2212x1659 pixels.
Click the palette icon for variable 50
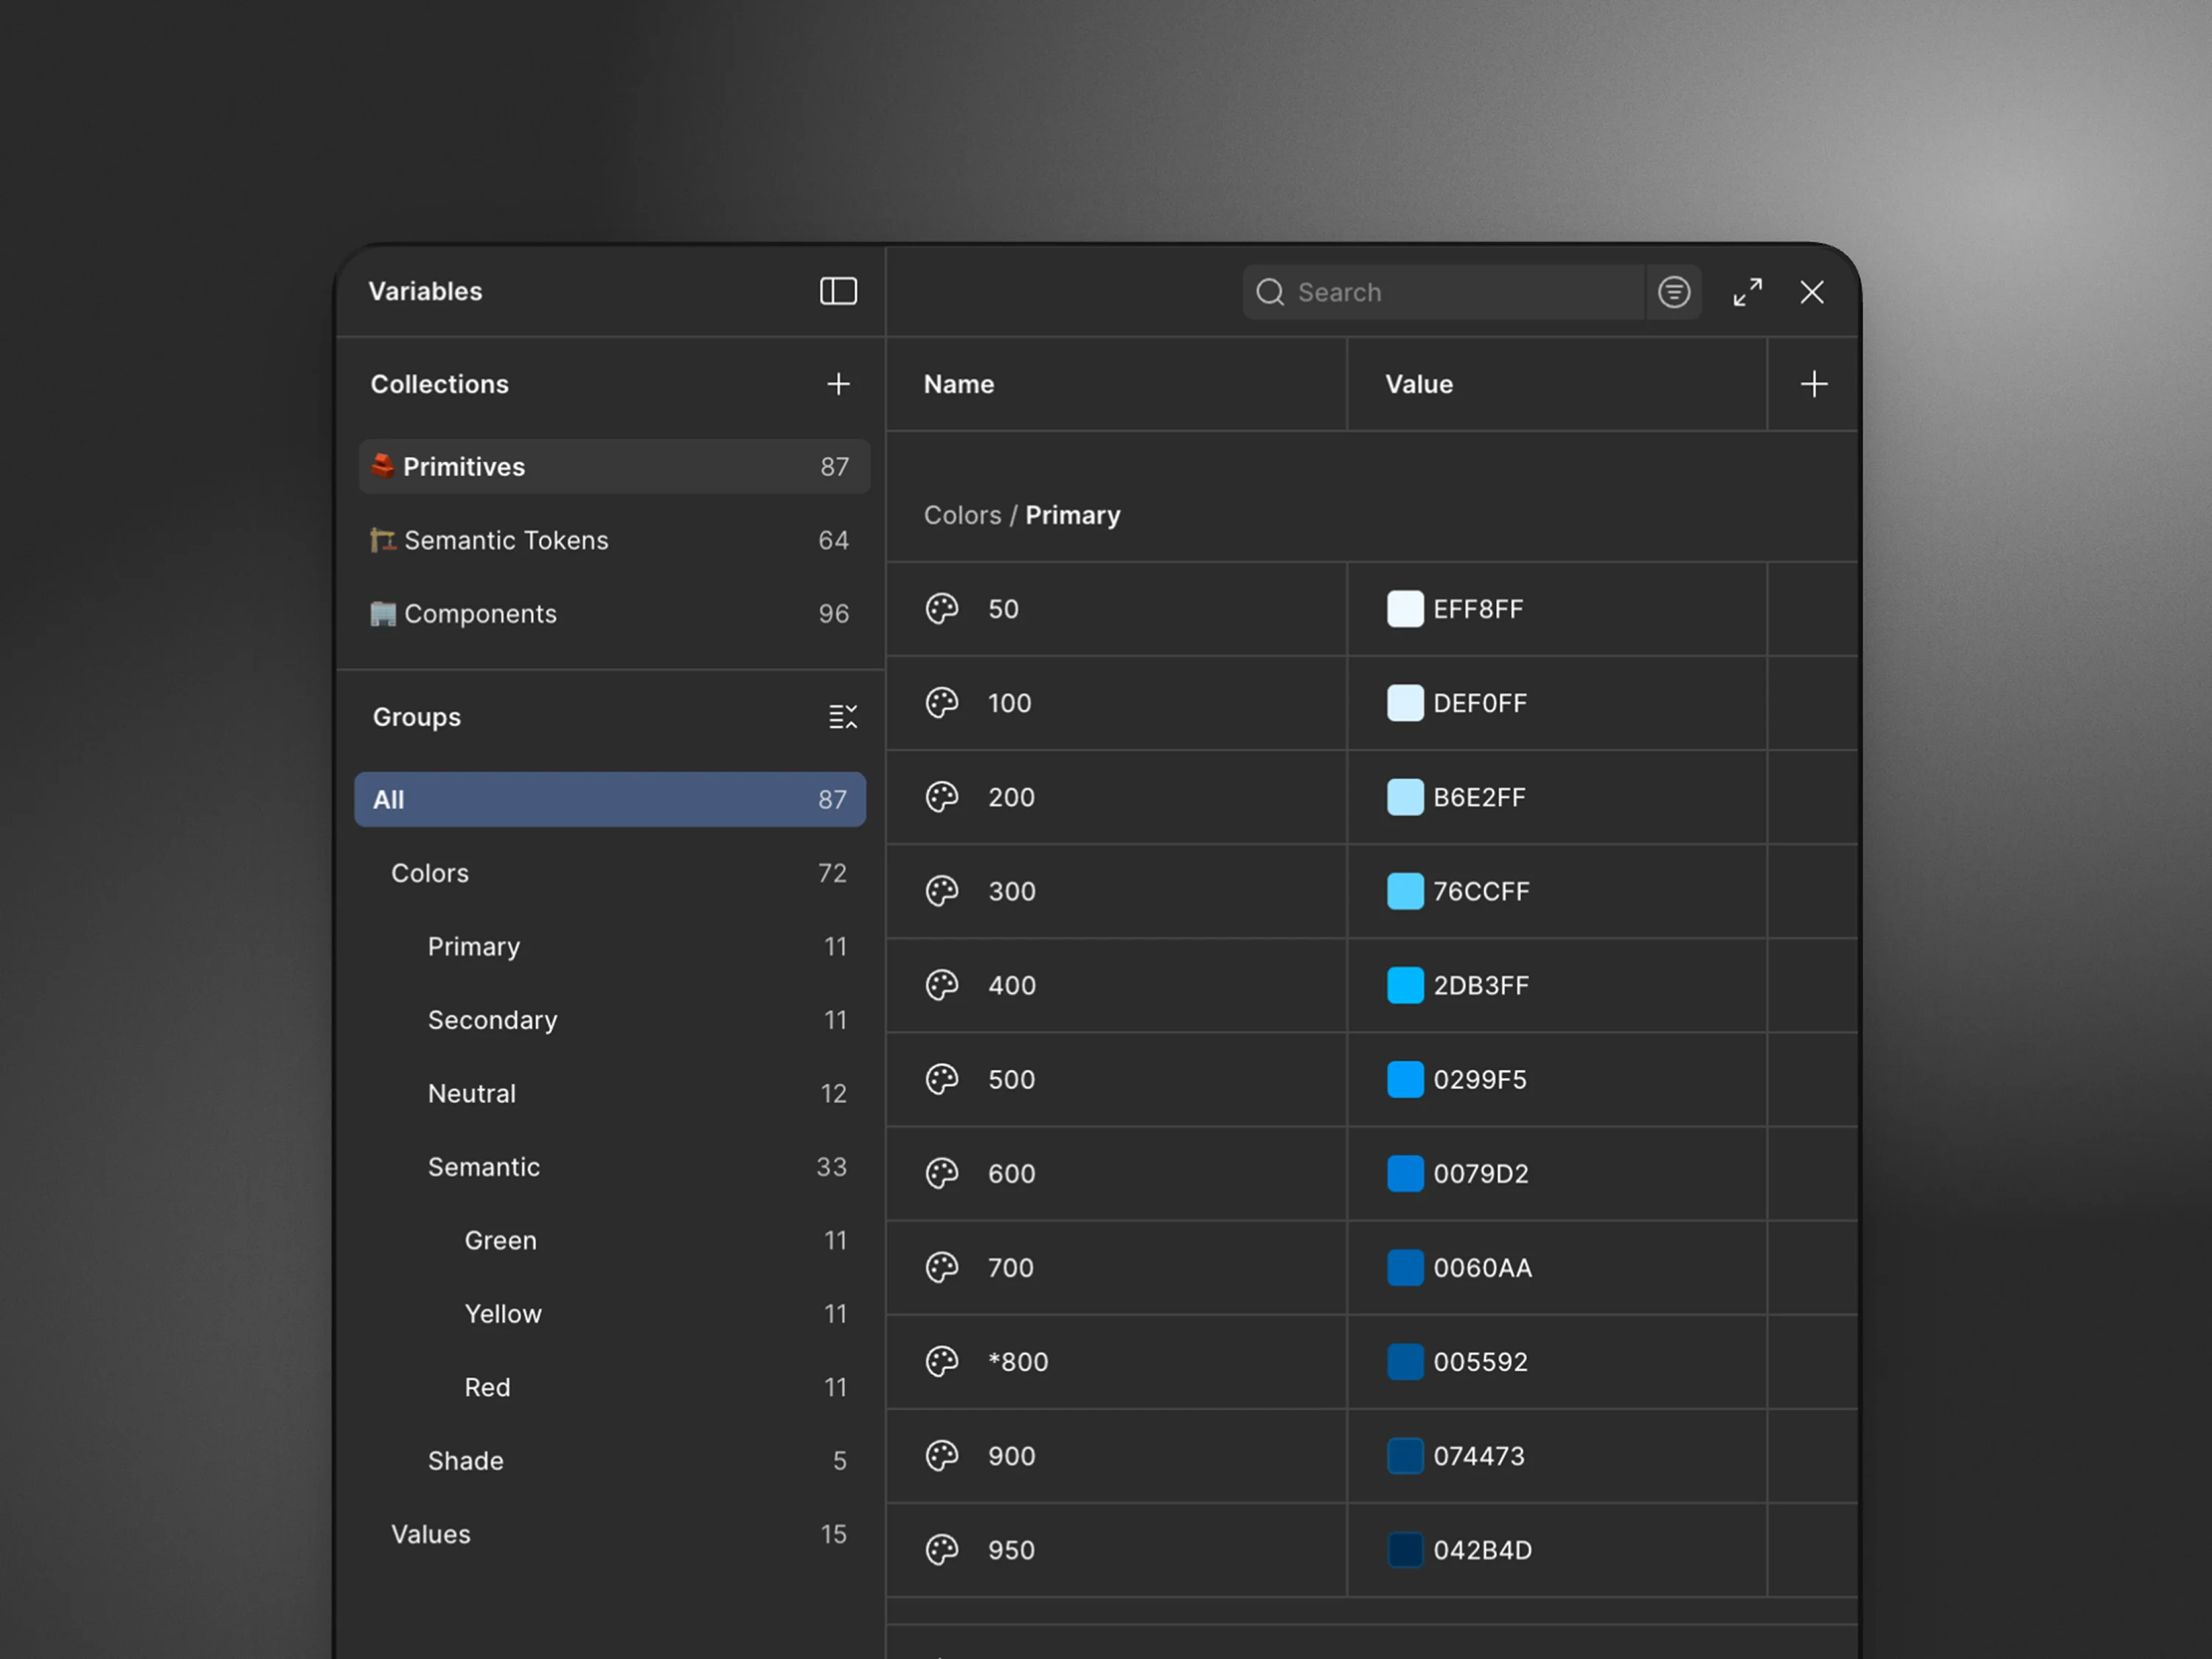pyautogui.click(x=941, y=608)
